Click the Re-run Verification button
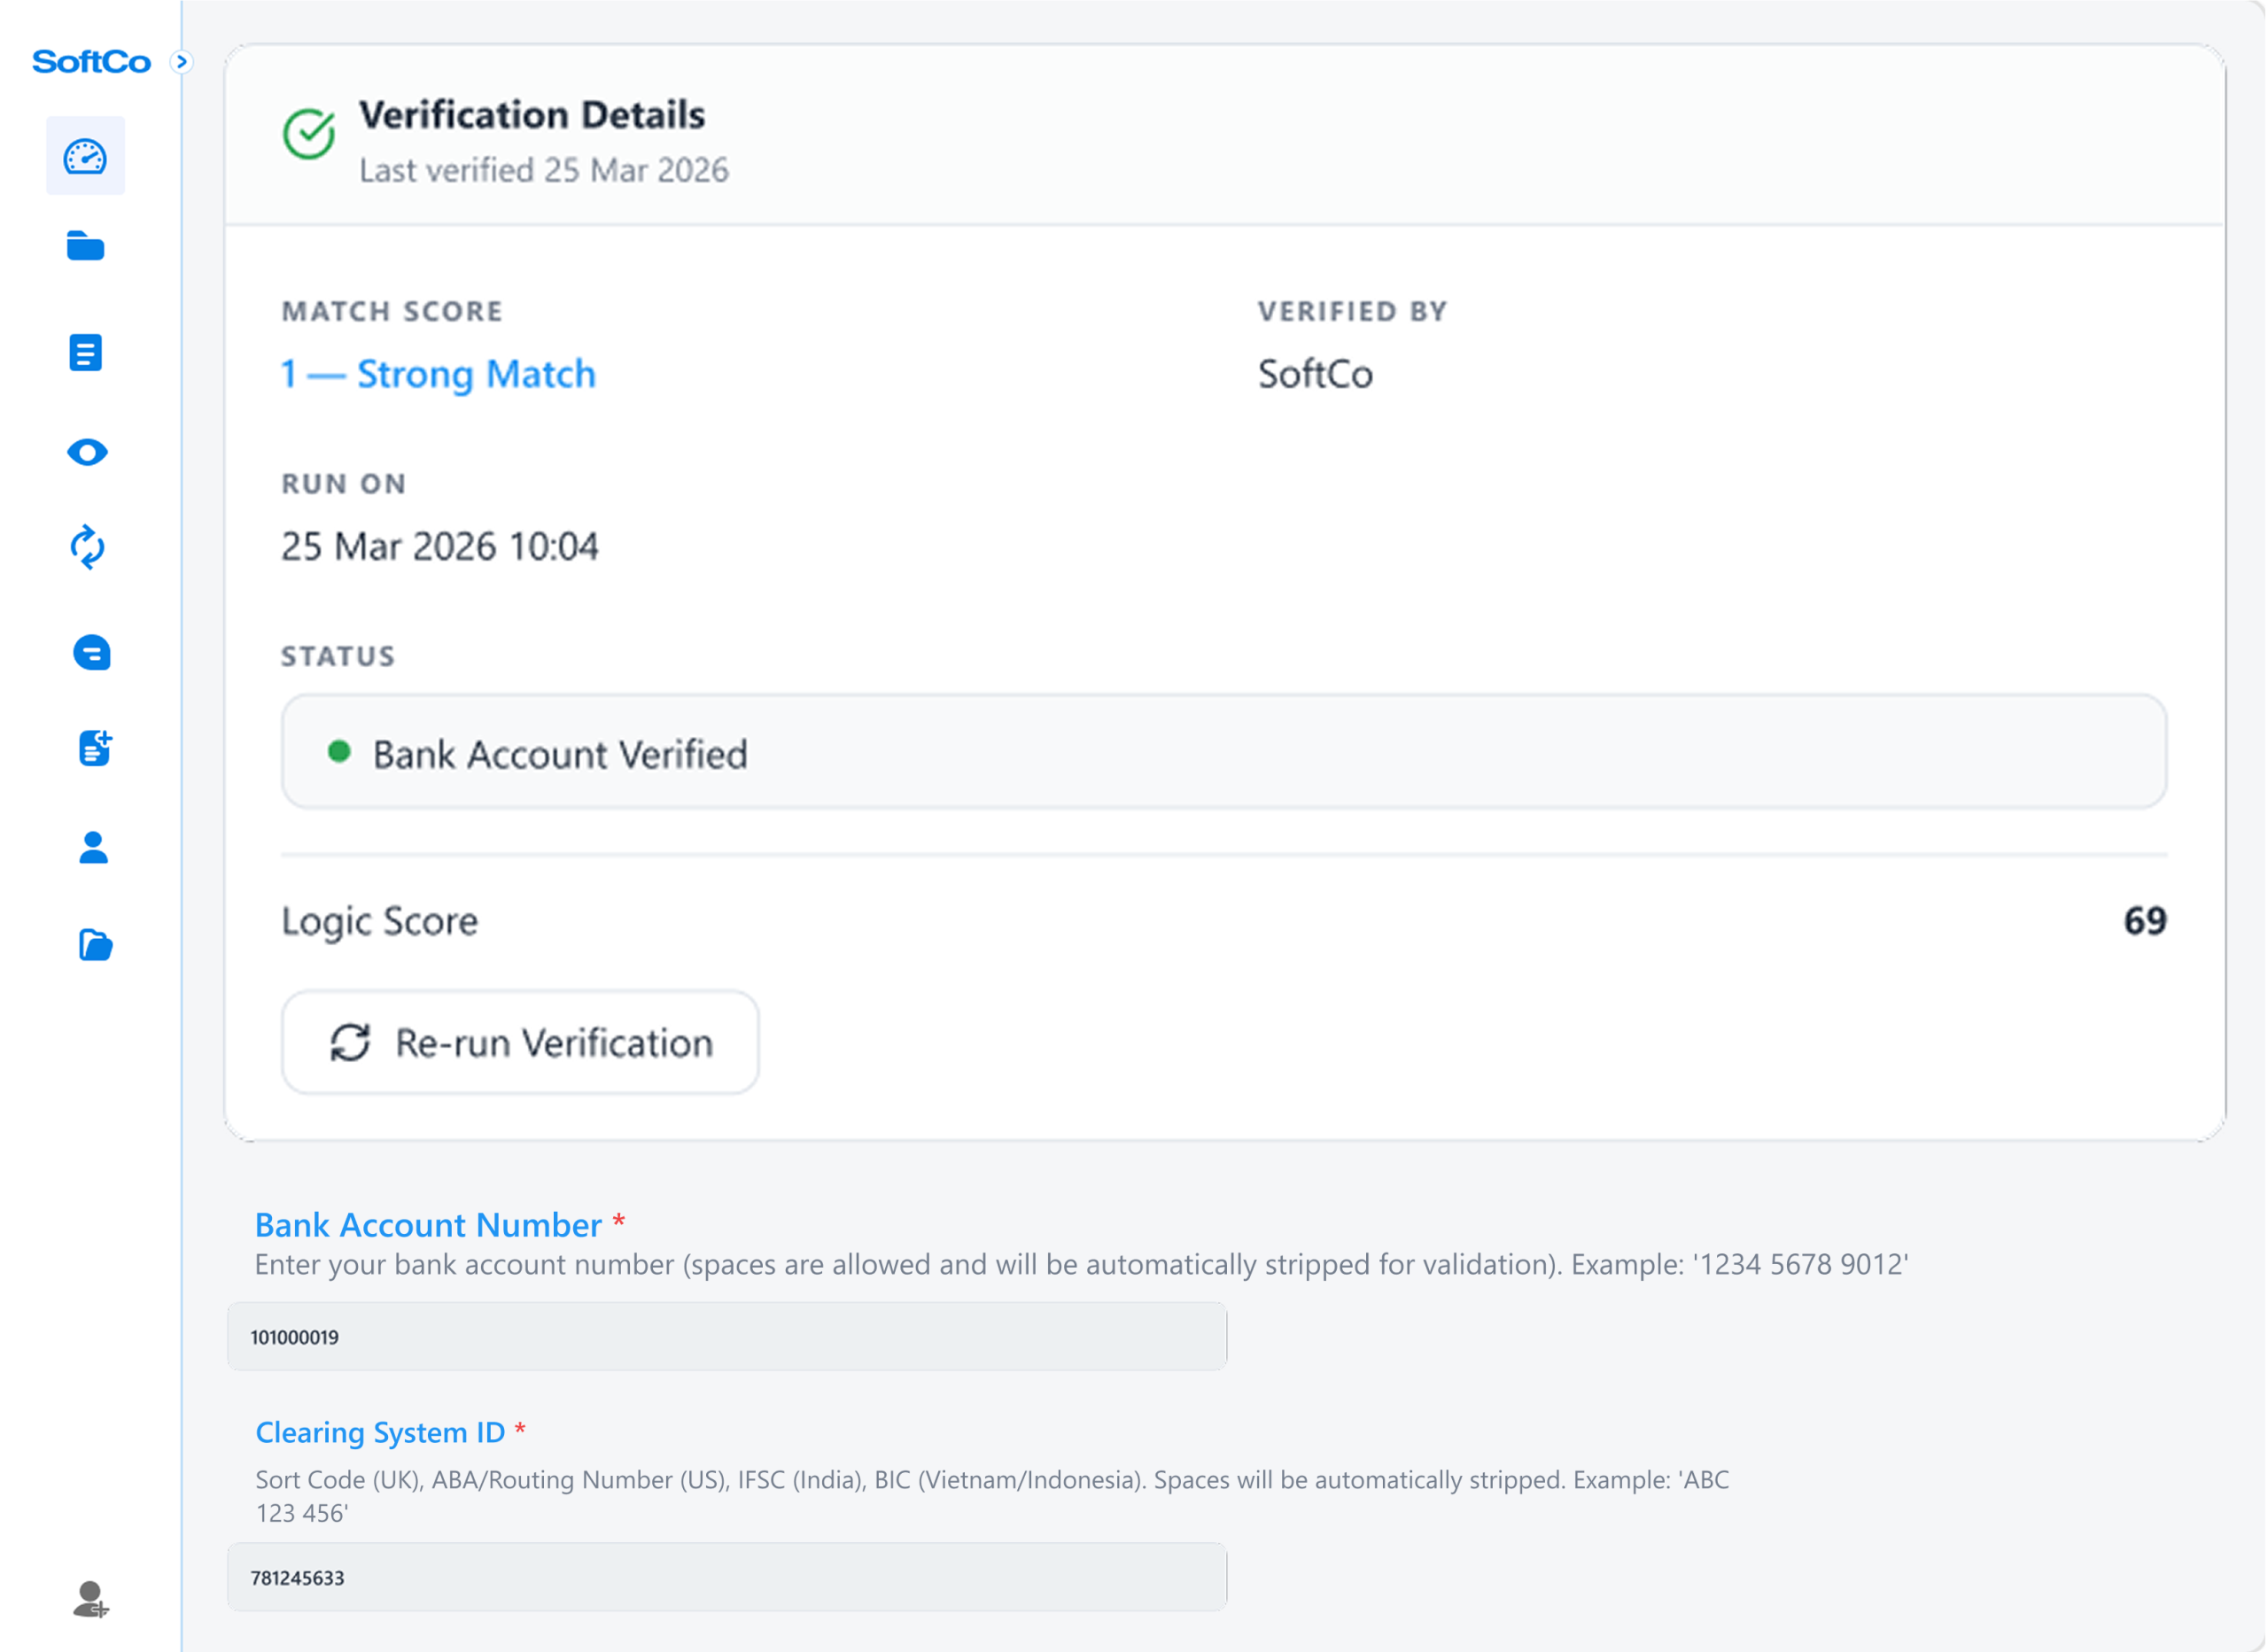This screenshot has width=2268, height=1652. click(520, 1042)
